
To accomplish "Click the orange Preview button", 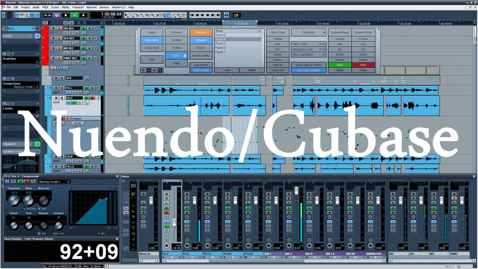I will tap(201, 32).
